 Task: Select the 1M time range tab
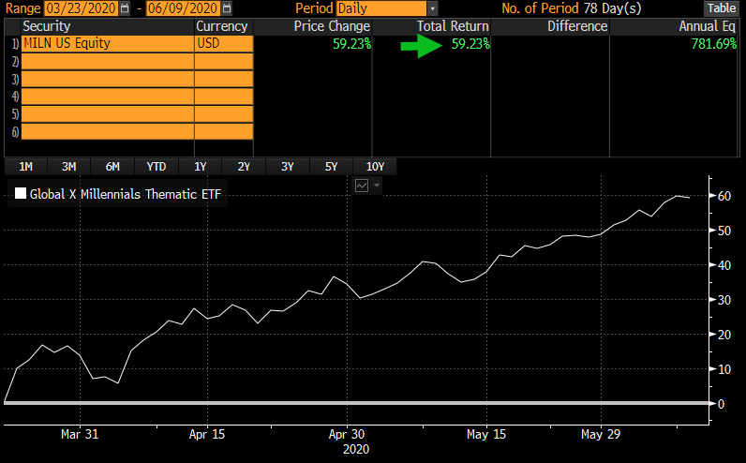click(26, 167)
